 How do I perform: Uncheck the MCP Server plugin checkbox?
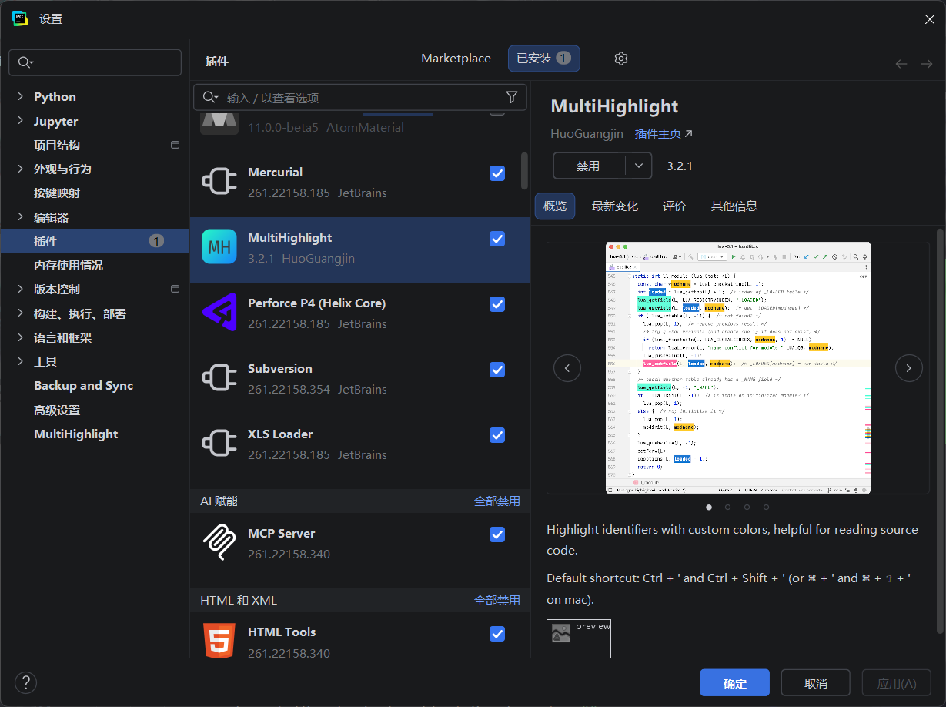[x=497, y=534]
